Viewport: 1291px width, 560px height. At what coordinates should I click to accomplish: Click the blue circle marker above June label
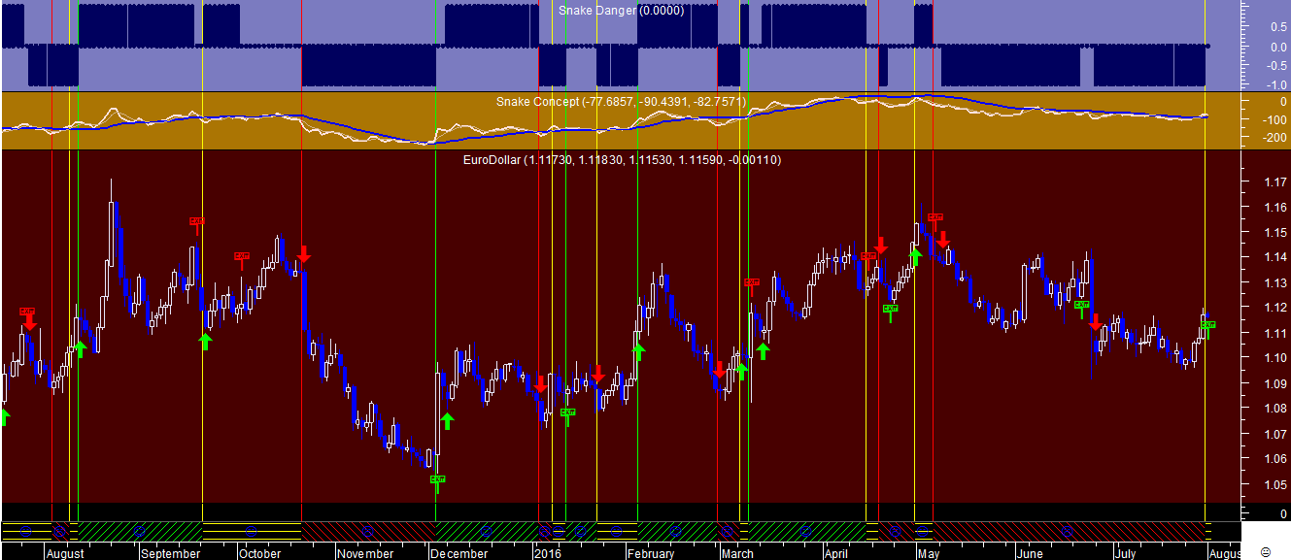(x=1068, y=531)
